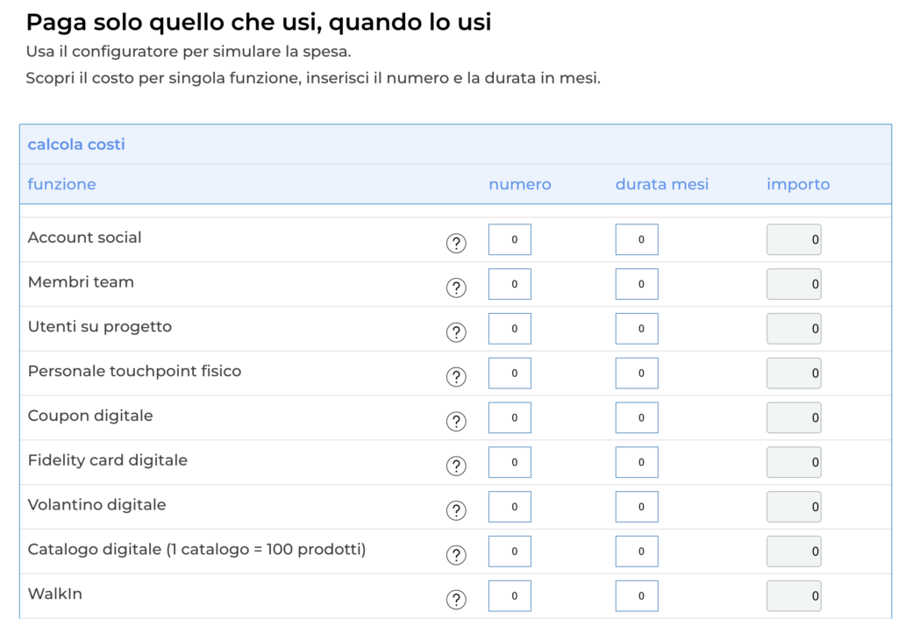898x626 pixels.
Task: Click the Volantino digitale durata mesi field
Action: pos(637,507)
